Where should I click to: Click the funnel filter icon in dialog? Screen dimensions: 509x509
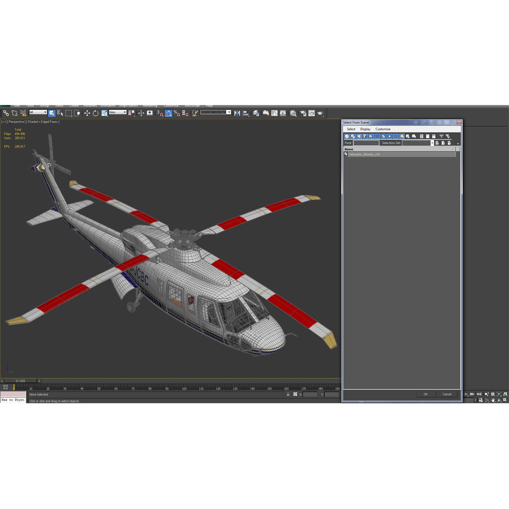pyautogui.click(x=442, y=136)
